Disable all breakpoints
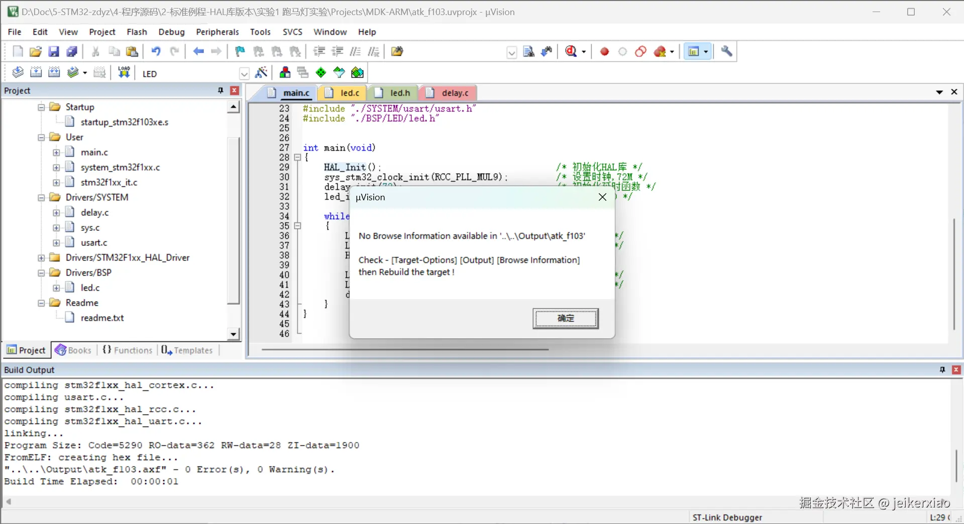Screen dimensions: 964x524 (x=640, y=52)
